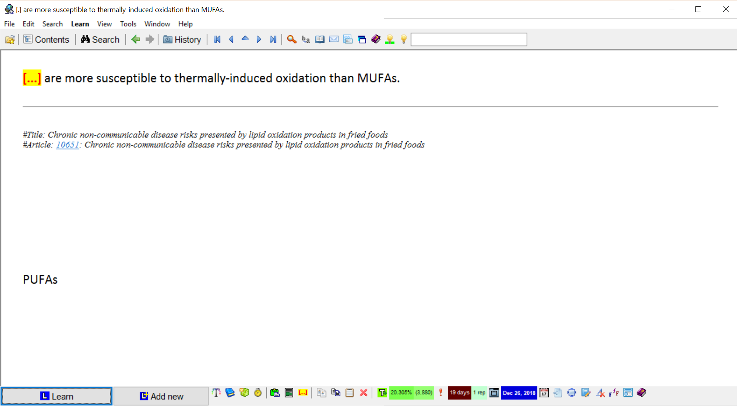This screenshot has height=406, width=737.
Task: Open the Help menu
Action: 186,24
